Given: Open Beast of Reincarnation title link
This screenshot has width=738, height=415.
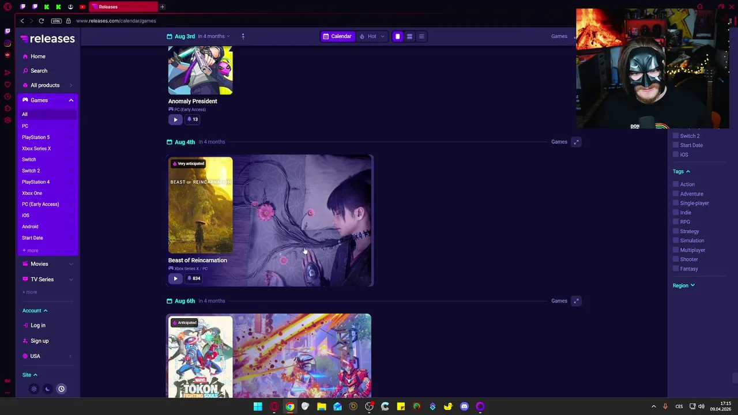Looking at the screenshot, I should point(198,261).
